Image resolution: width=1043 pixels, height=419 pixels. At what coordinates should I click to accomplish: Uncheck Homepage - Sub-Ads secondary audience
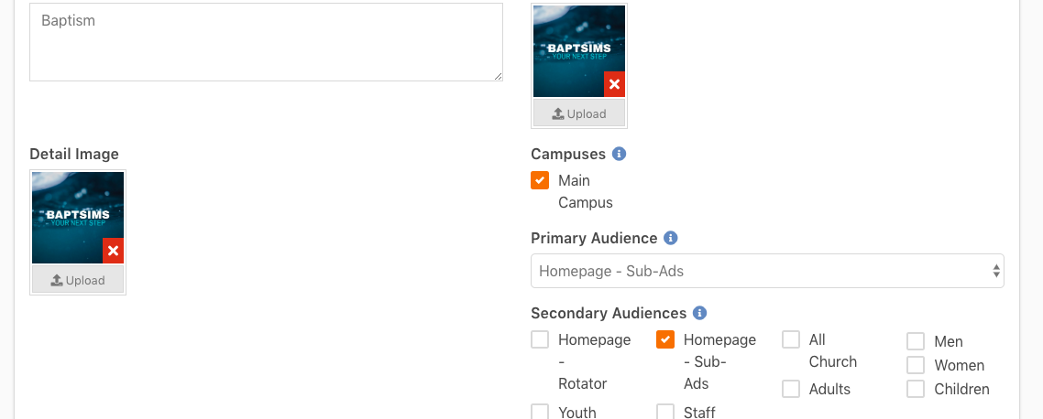[665, 339]
